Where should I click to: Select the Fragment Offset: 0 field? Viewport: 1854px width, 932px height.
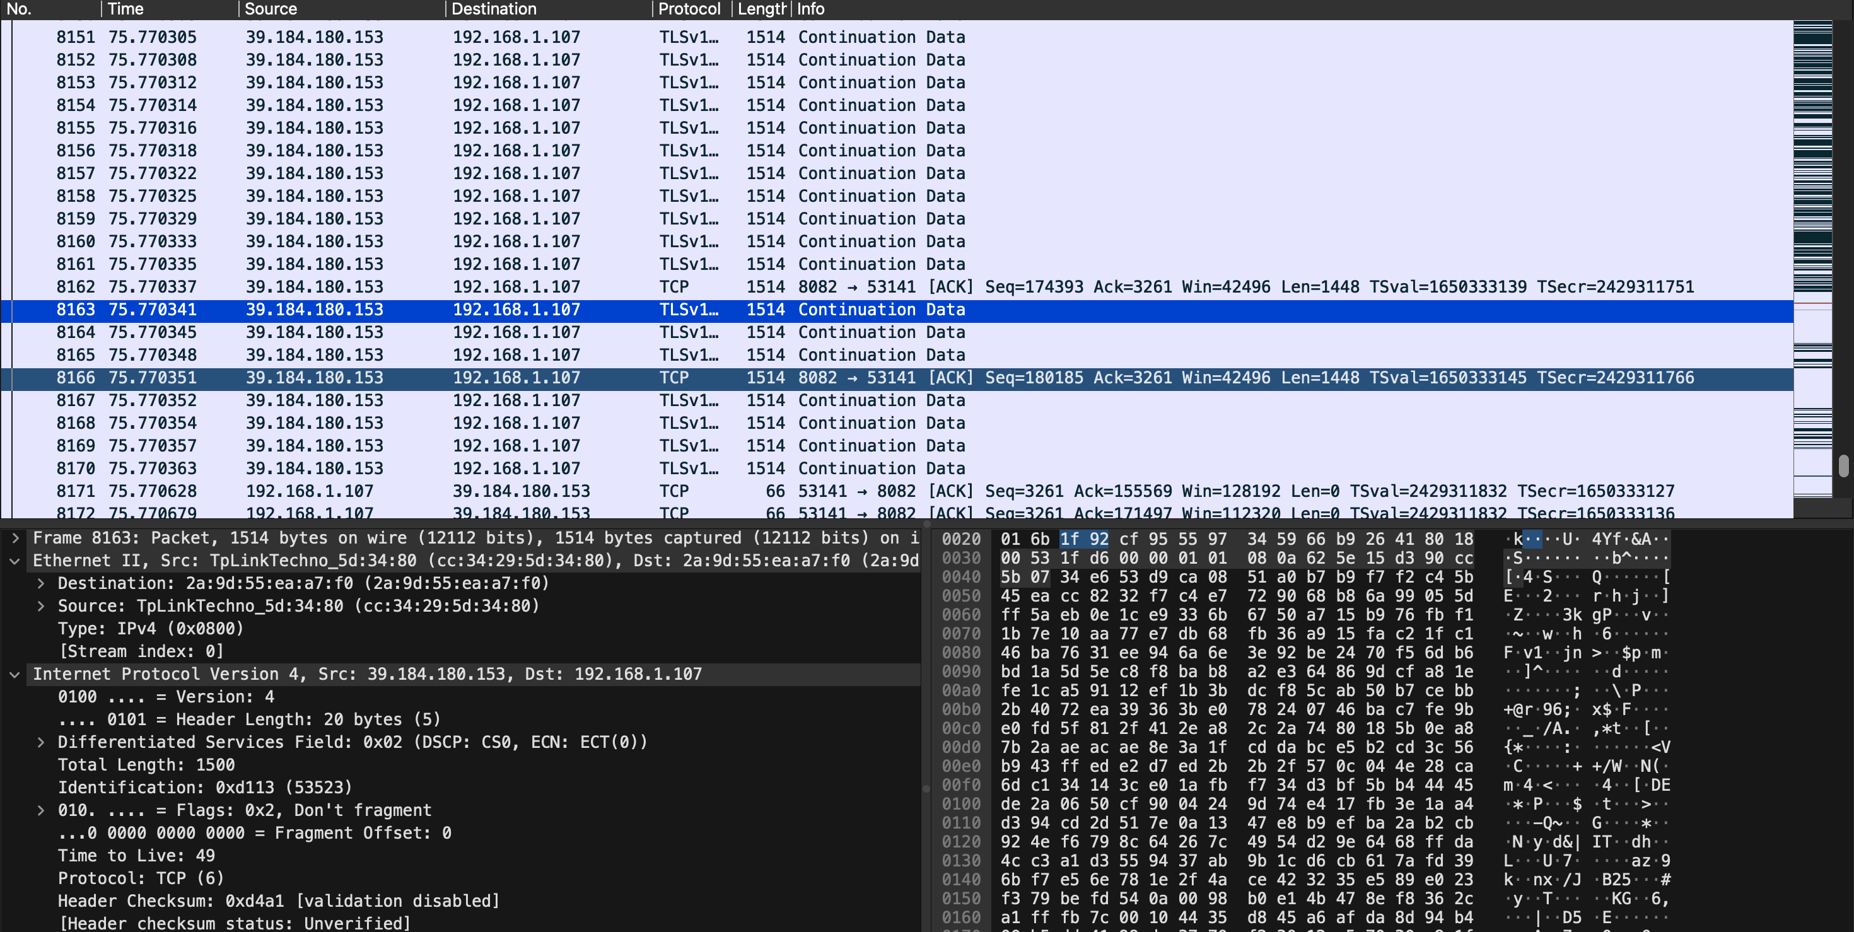(255, 832)
